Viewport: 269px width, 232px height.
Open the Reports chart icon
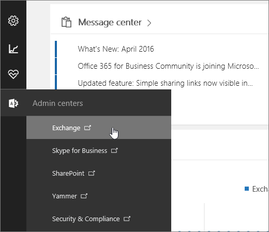tap(13, 49)
